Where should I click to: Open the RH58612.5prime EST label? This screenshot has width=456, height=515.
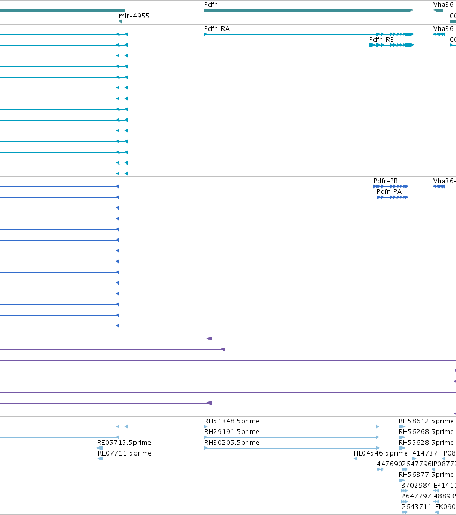tap(426, 421)
